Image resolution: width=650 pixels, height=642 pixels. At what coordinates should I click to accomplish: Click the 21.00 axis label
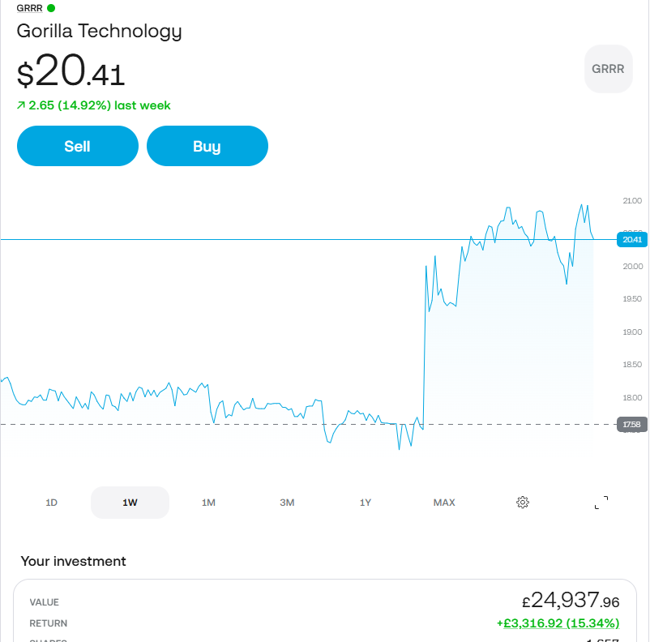[x=632, y=201]
